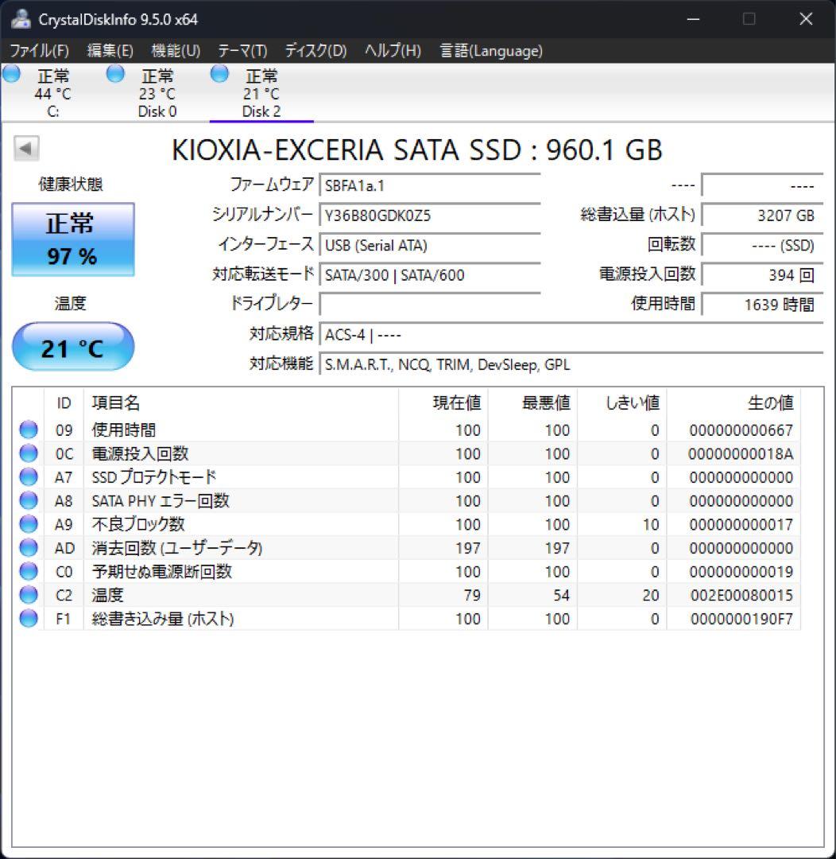Click the CrystalDiskInfo app icon in title bar

pyautogui.click(x=21, y=18)
